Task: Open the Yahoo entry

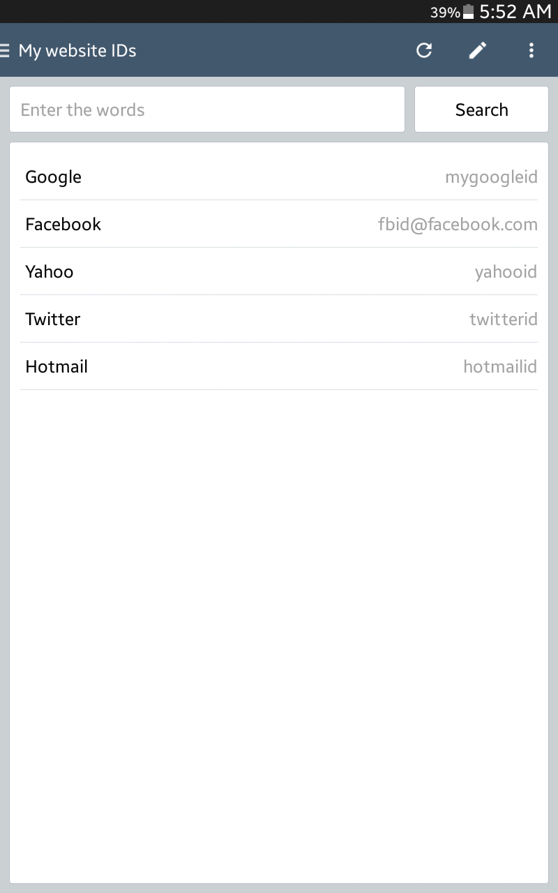Action: click(50, 272)
